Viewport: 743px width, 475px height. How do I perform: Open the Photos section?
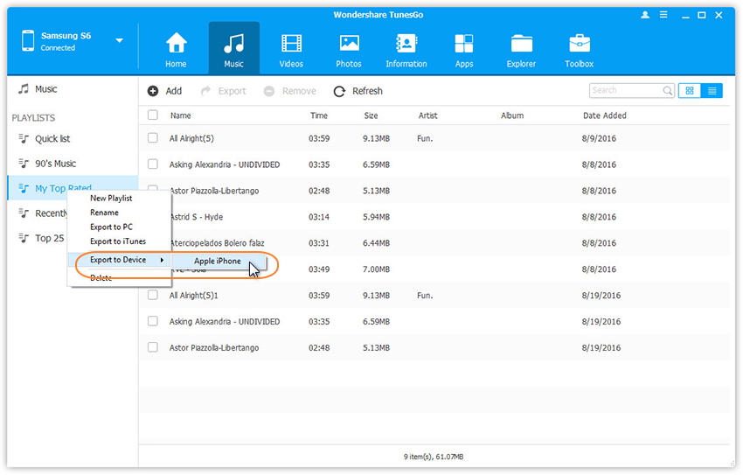pos(349,49)
